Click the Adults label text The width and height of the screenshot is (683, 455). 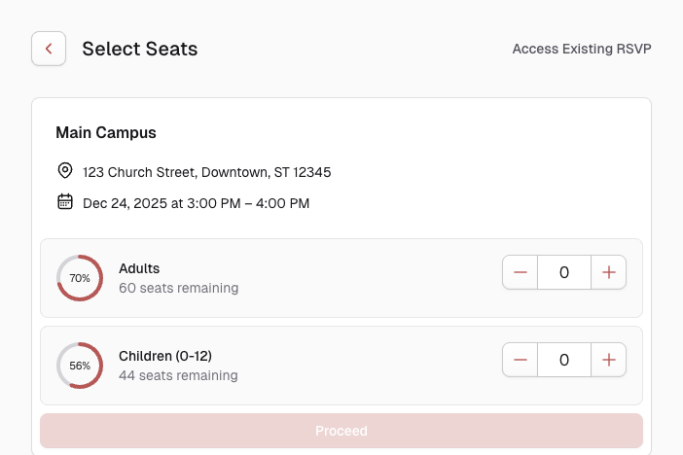tap(139, 268)
